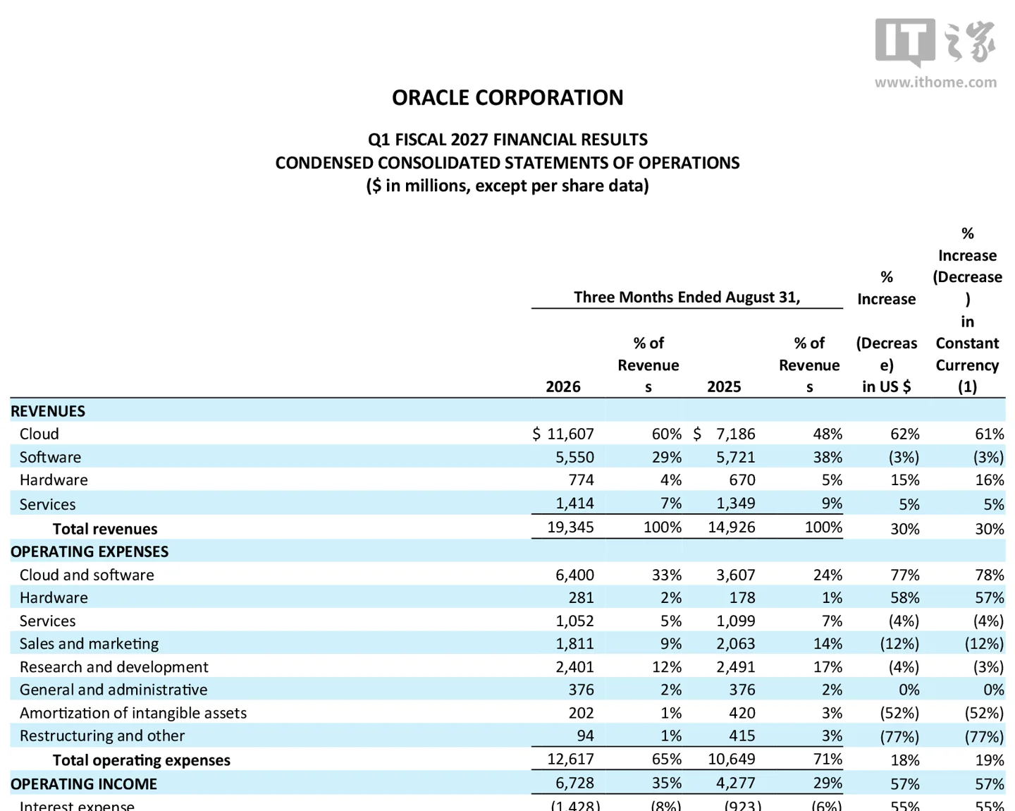This screenshot has width=1015, height=811.
Task: Click the Hardware expense value "178"
Action: pos(742,597)
